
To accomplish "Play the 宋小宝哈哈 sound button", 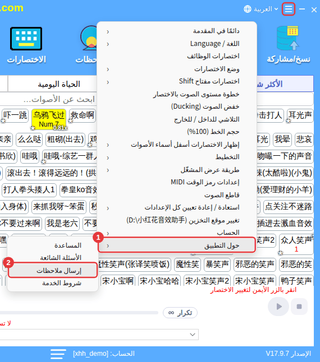I will pyautogui.click(x=159, y=281).
